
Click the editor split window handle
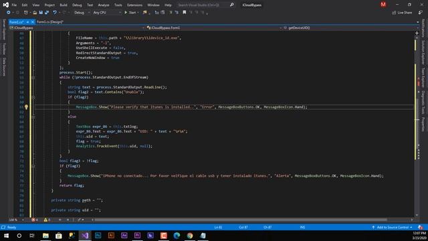pyautogui.click(x=417, y=33)
